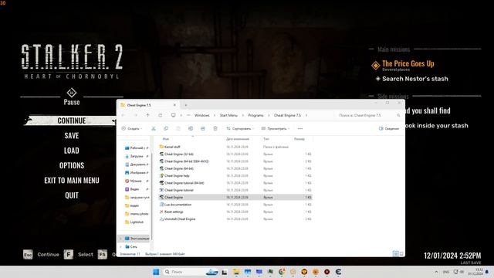Open the Chrome icon on taskbar
The image size is (494, 278).
(x=282, y=272)
